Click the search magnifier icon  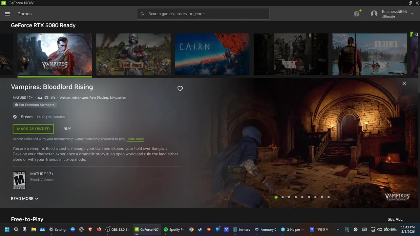(x=142, y=14)
